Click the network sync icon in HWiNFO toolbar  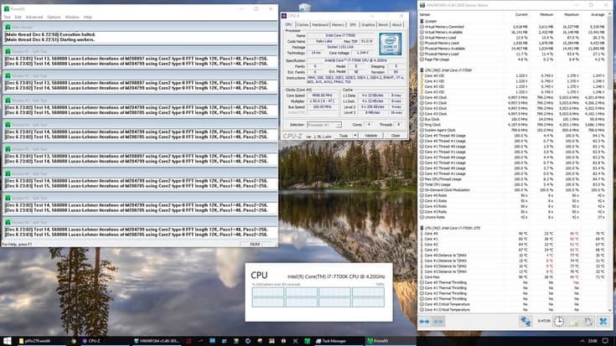coord(525,322)
